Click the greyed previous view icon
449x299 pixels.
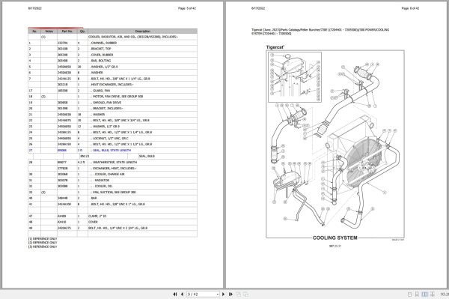(239, 294)
